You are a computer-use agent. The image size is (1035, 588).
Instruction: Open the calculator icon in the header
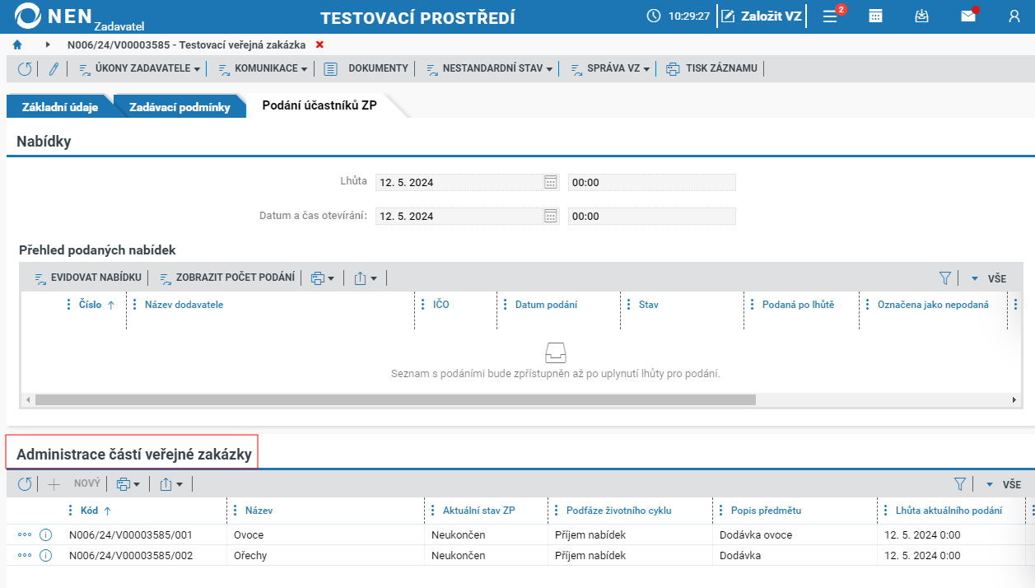point(876,16)
